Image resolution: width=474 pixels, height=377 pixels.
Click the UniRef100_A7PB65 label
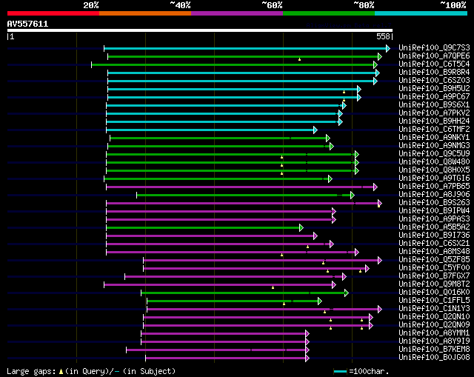434,187
